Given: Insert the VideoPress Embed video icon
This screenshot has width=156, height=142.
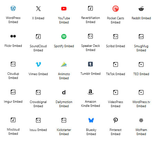Looking at the screenshot, I should coord(116,92).
